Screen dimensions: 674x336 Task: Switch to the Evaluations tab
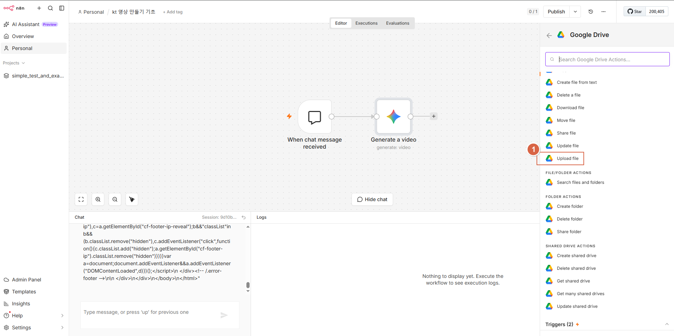[398, 23]
